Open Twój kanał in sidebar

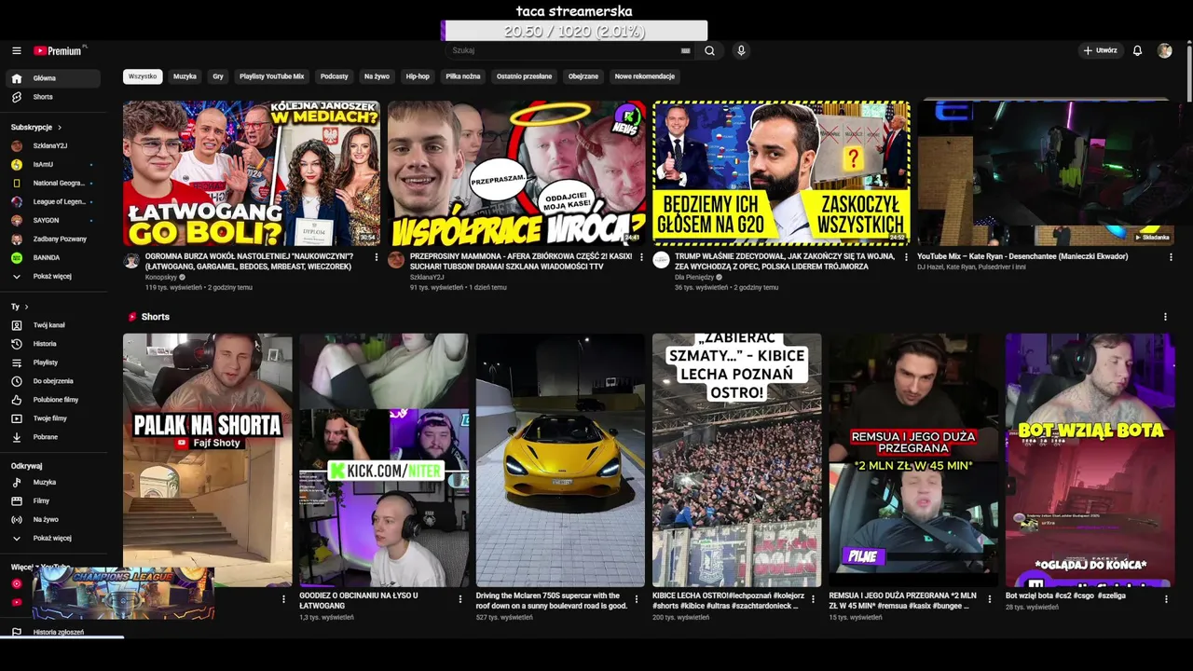[53, 325]
